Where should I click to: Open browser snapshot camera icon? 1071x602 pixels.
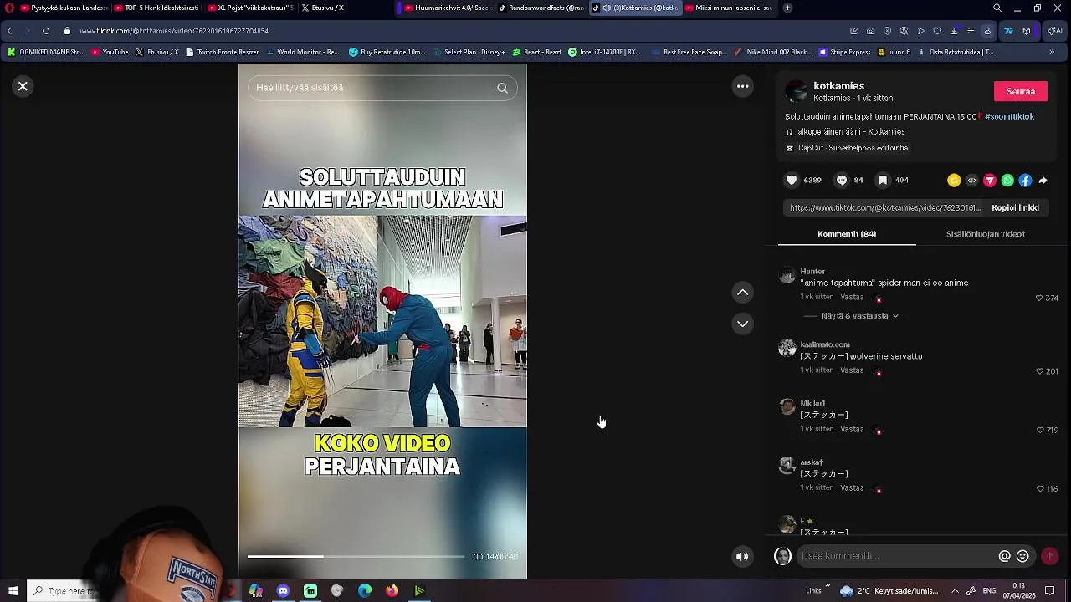point(870,31)
